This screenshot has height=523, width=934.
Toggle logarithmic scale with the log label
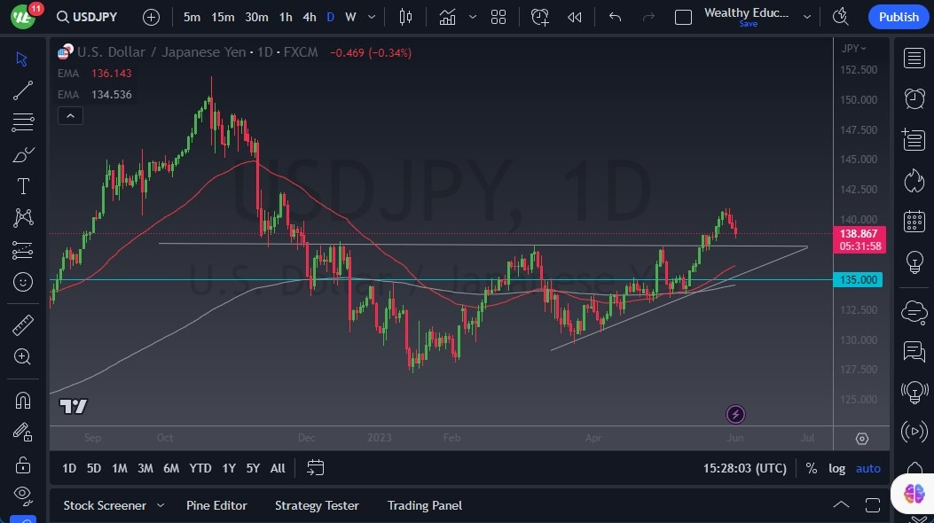pyautogui.click(x=836, y=468)
